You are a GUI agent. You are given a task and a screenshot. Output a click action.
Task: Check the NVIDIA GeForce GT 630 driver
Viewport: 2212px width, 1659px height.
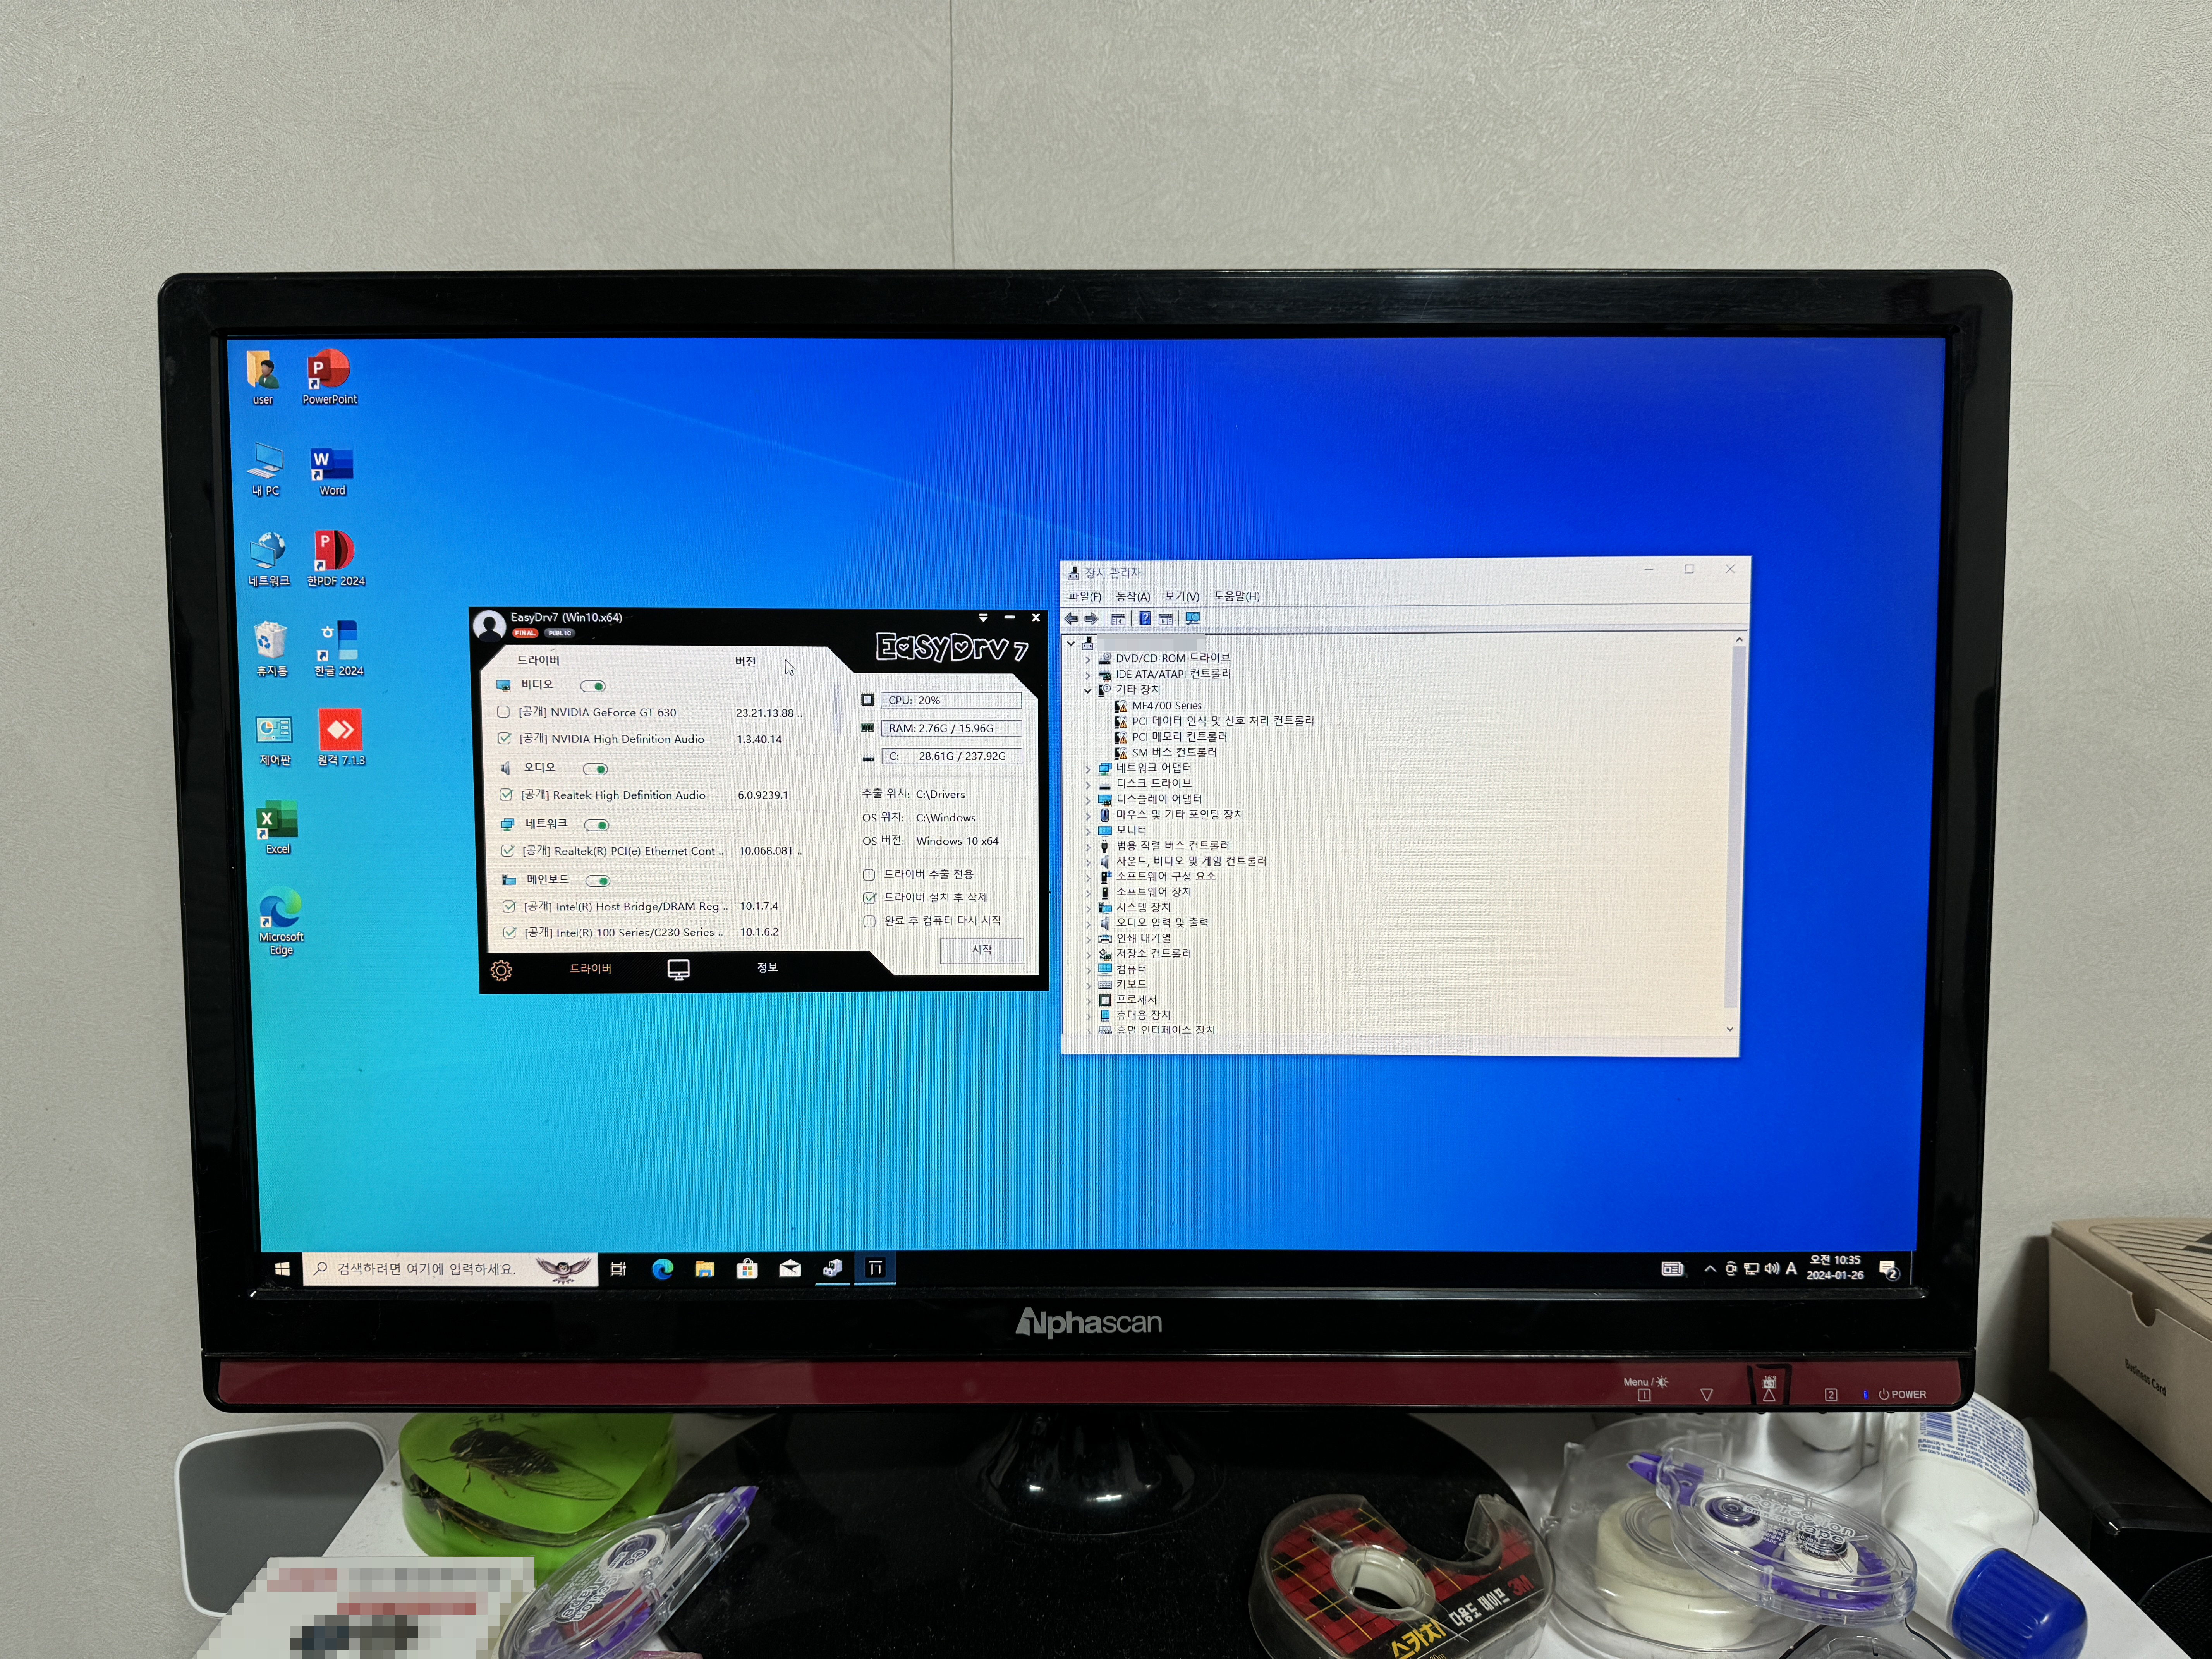pos(503,712)
